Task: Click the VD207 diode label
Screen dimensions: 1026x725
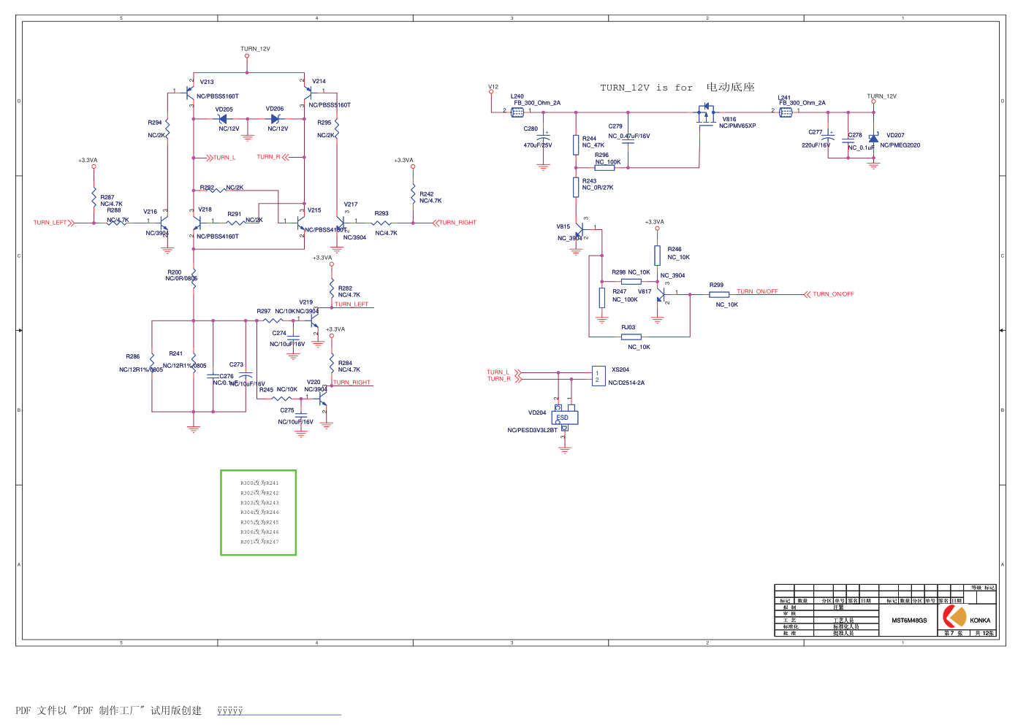Action: (895, 135)
